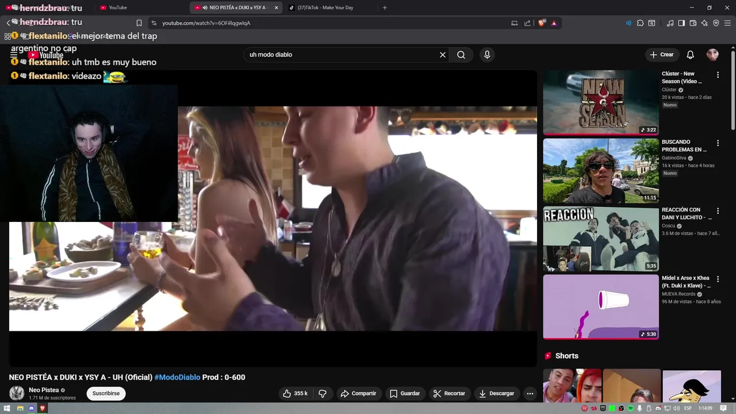Start voice search with microphone icon
The height and width of the screenshot is (414, 736).
[487, 55]
